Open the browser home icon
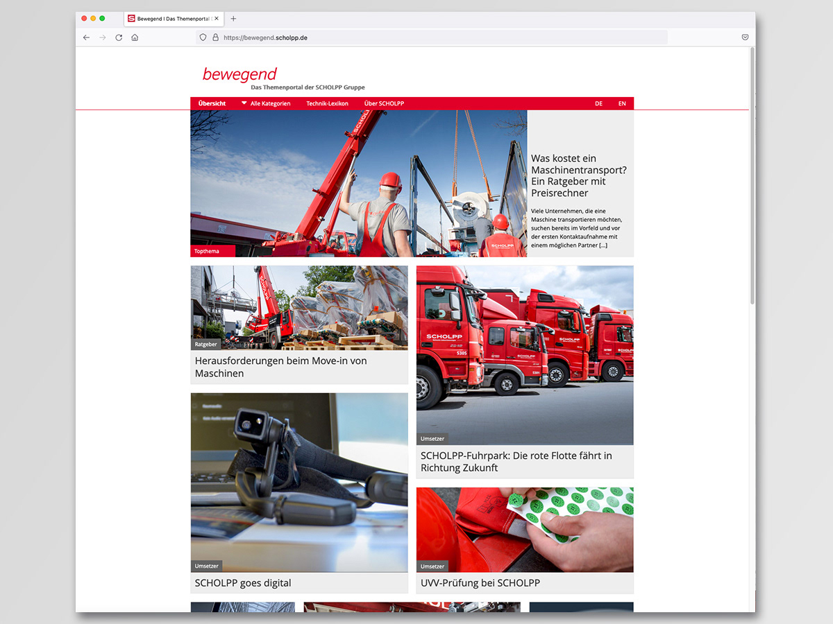The image size is (833, 624). pos(135,37)
